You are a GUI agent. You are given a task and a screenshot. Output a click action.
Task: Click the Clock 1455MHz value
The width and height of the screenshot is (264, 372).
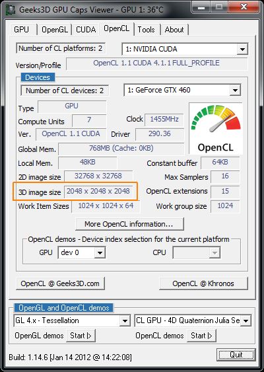coord(164,120)
